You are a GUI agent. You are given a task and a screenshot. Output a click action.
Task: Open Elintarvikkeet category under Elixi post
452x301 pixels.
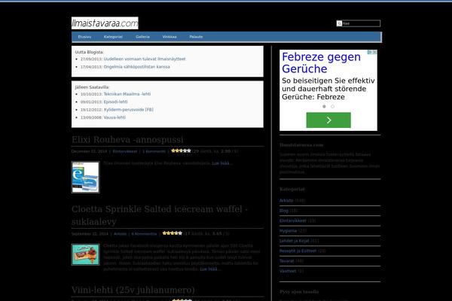(x=125, y=151)
